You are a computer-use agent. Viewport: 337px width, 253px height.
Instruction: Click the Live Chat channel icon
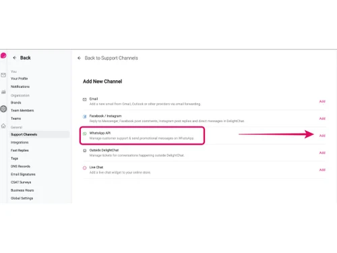(85, 168)
